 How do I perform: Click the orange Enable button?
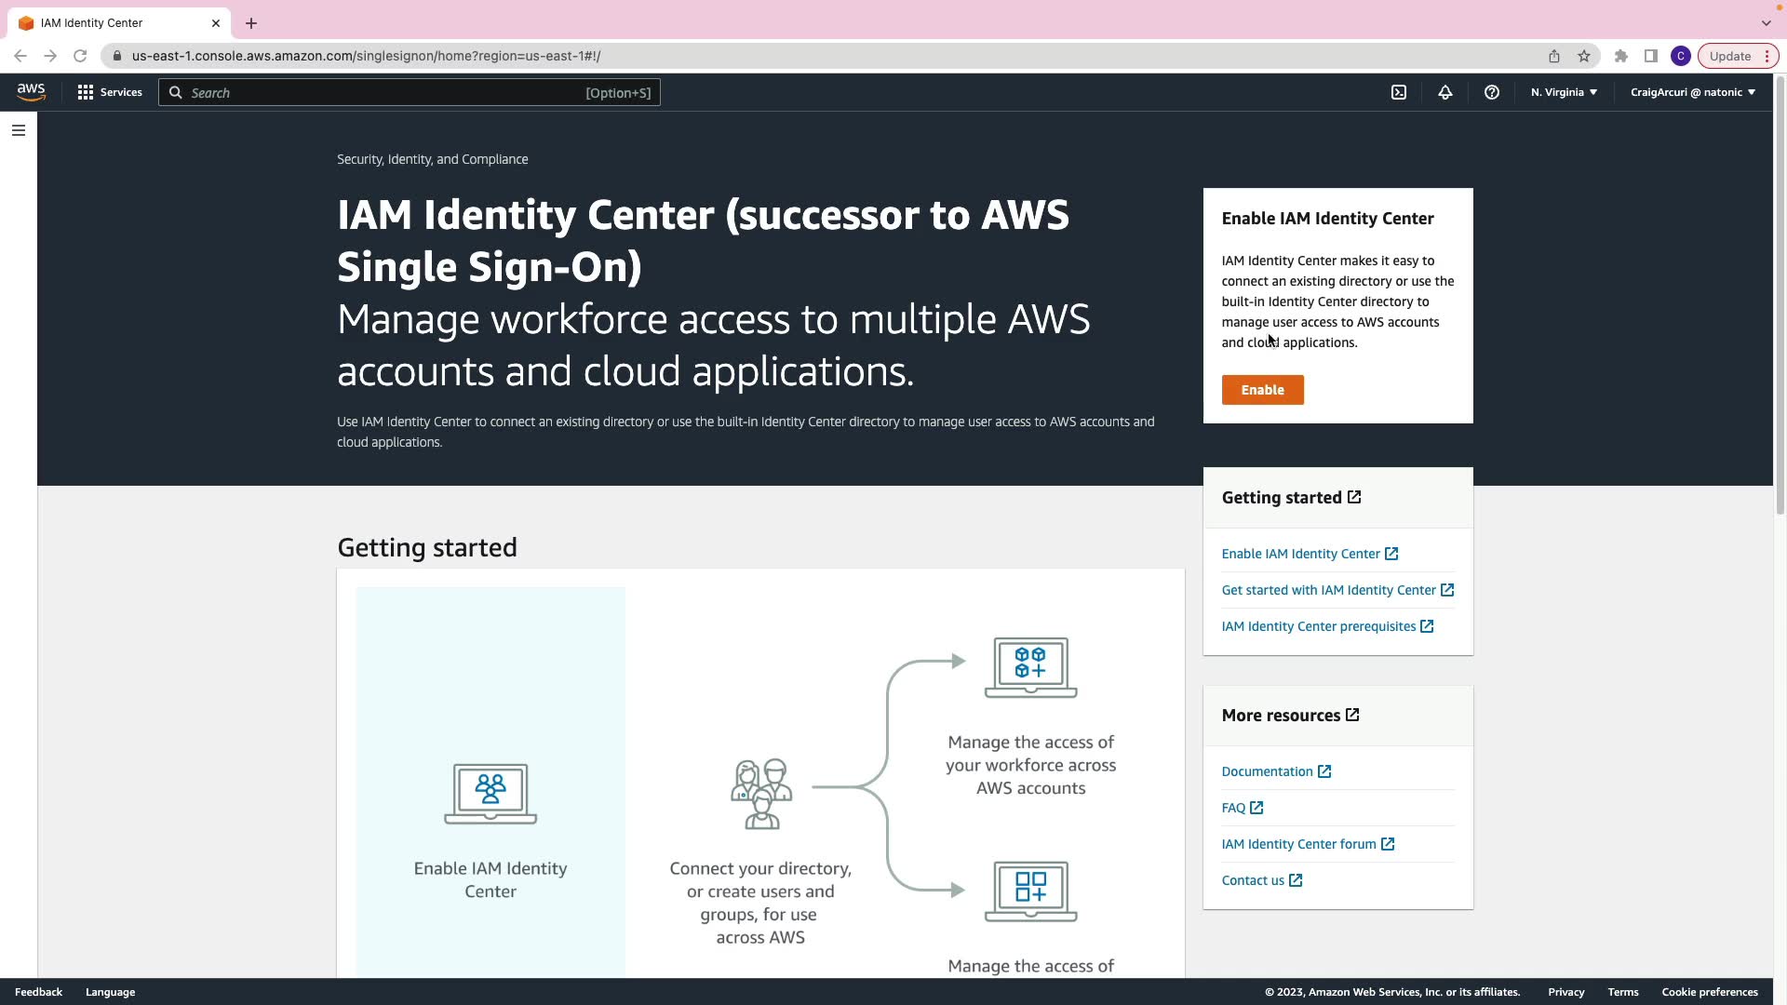click(x=1262, y=390)
